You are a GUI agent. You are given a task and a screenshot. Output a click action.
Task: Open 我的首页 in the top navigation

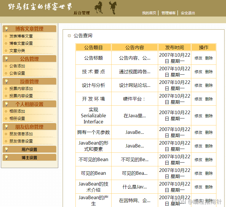(149, 13)
